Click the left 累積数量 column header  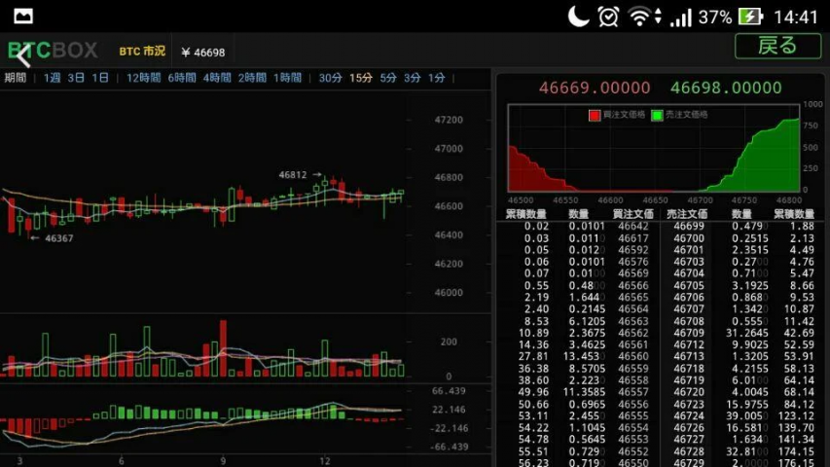click(x=525, y=214)
